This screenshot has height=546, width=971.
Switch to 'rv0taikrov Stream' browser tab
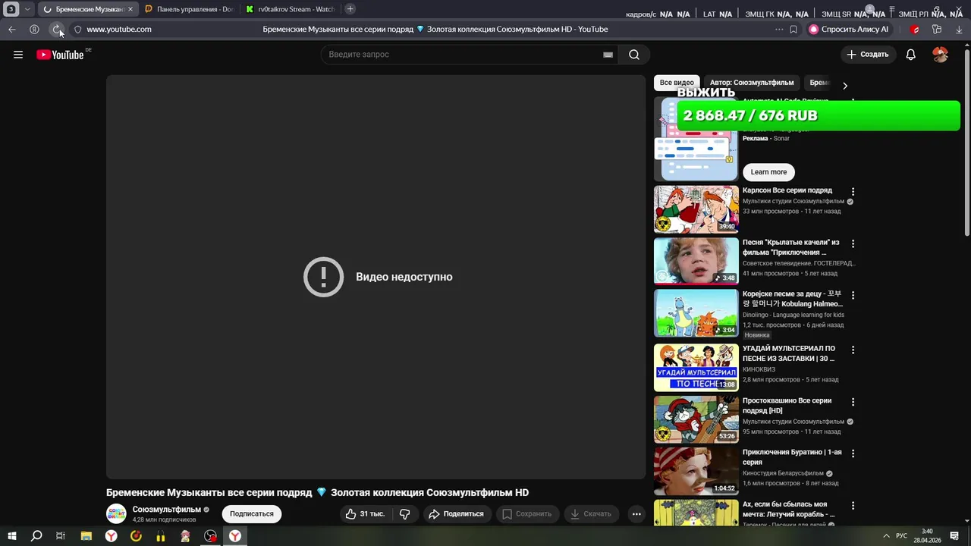[x=291, y=9]
